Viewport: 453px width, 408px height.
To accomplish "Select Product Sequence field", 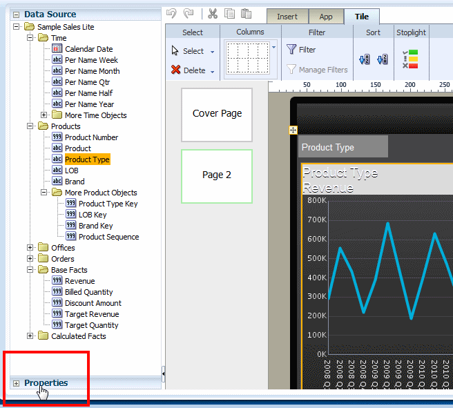I will coord(108,237).
